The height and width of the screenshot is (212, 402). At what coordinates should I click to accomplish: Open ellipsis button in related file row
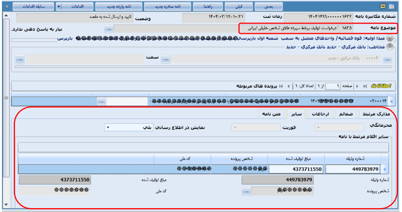tap(101, 102)
